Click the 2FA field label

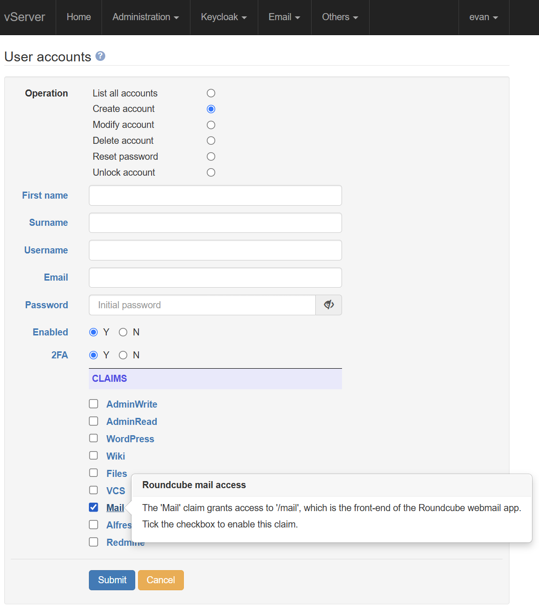click(60, 355)
